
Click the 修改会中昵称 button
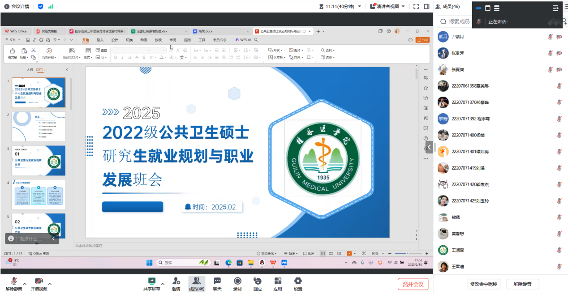coord(483,284)
